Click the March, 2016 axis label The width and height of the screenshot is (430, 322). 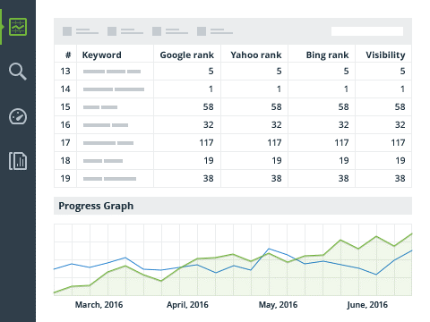pos(99,305)
